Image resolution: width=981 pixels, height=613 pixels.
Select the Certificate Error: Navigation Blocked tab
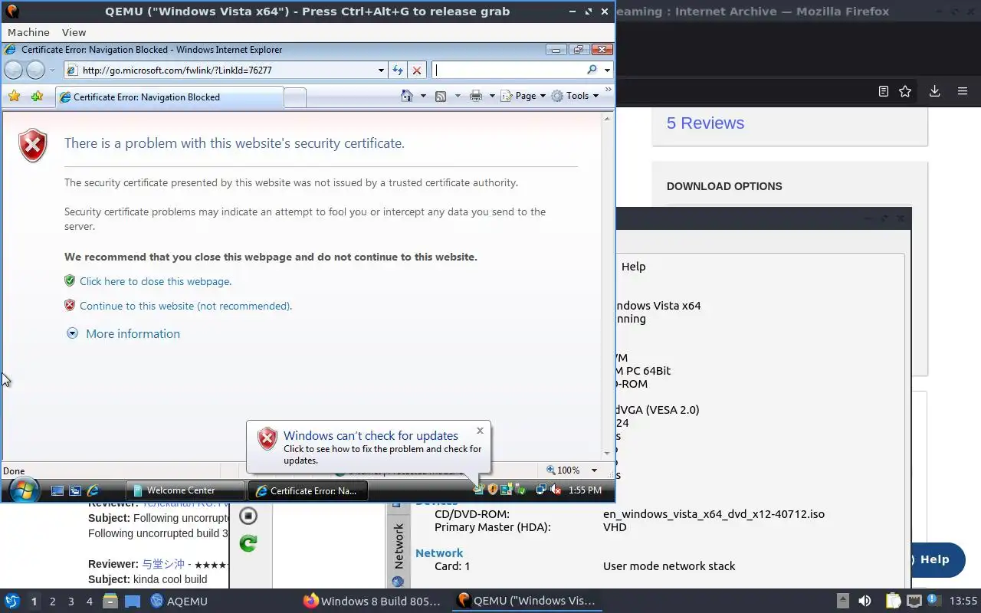tap(169, 97)
